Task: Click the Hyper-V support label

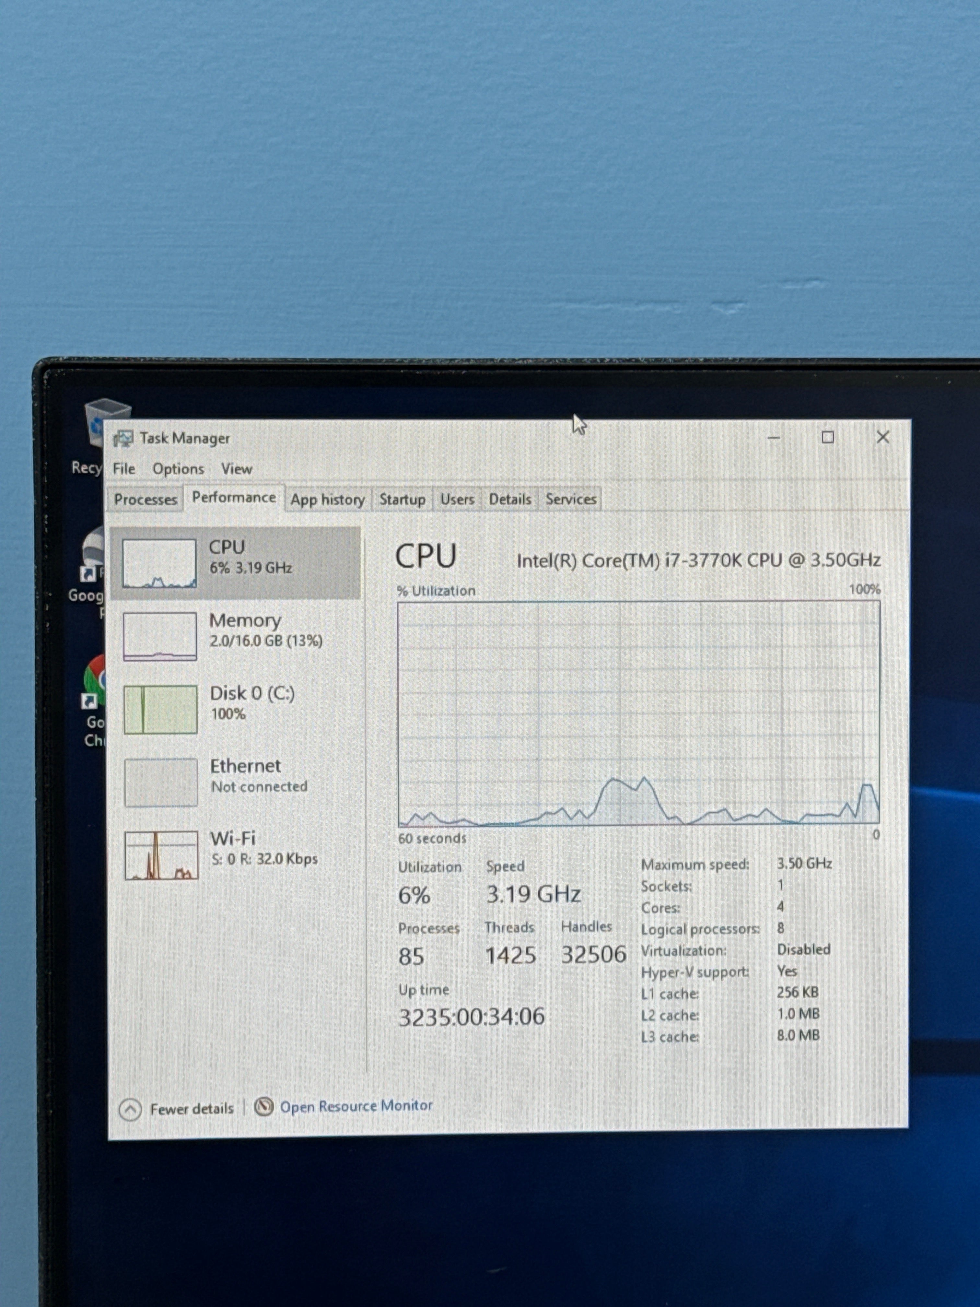Action: point(695,972)
